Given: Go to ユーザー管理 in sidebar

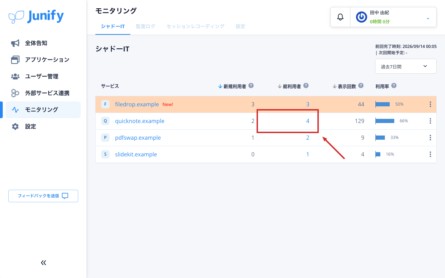Looking at the screenshot, I should [43, 76].
